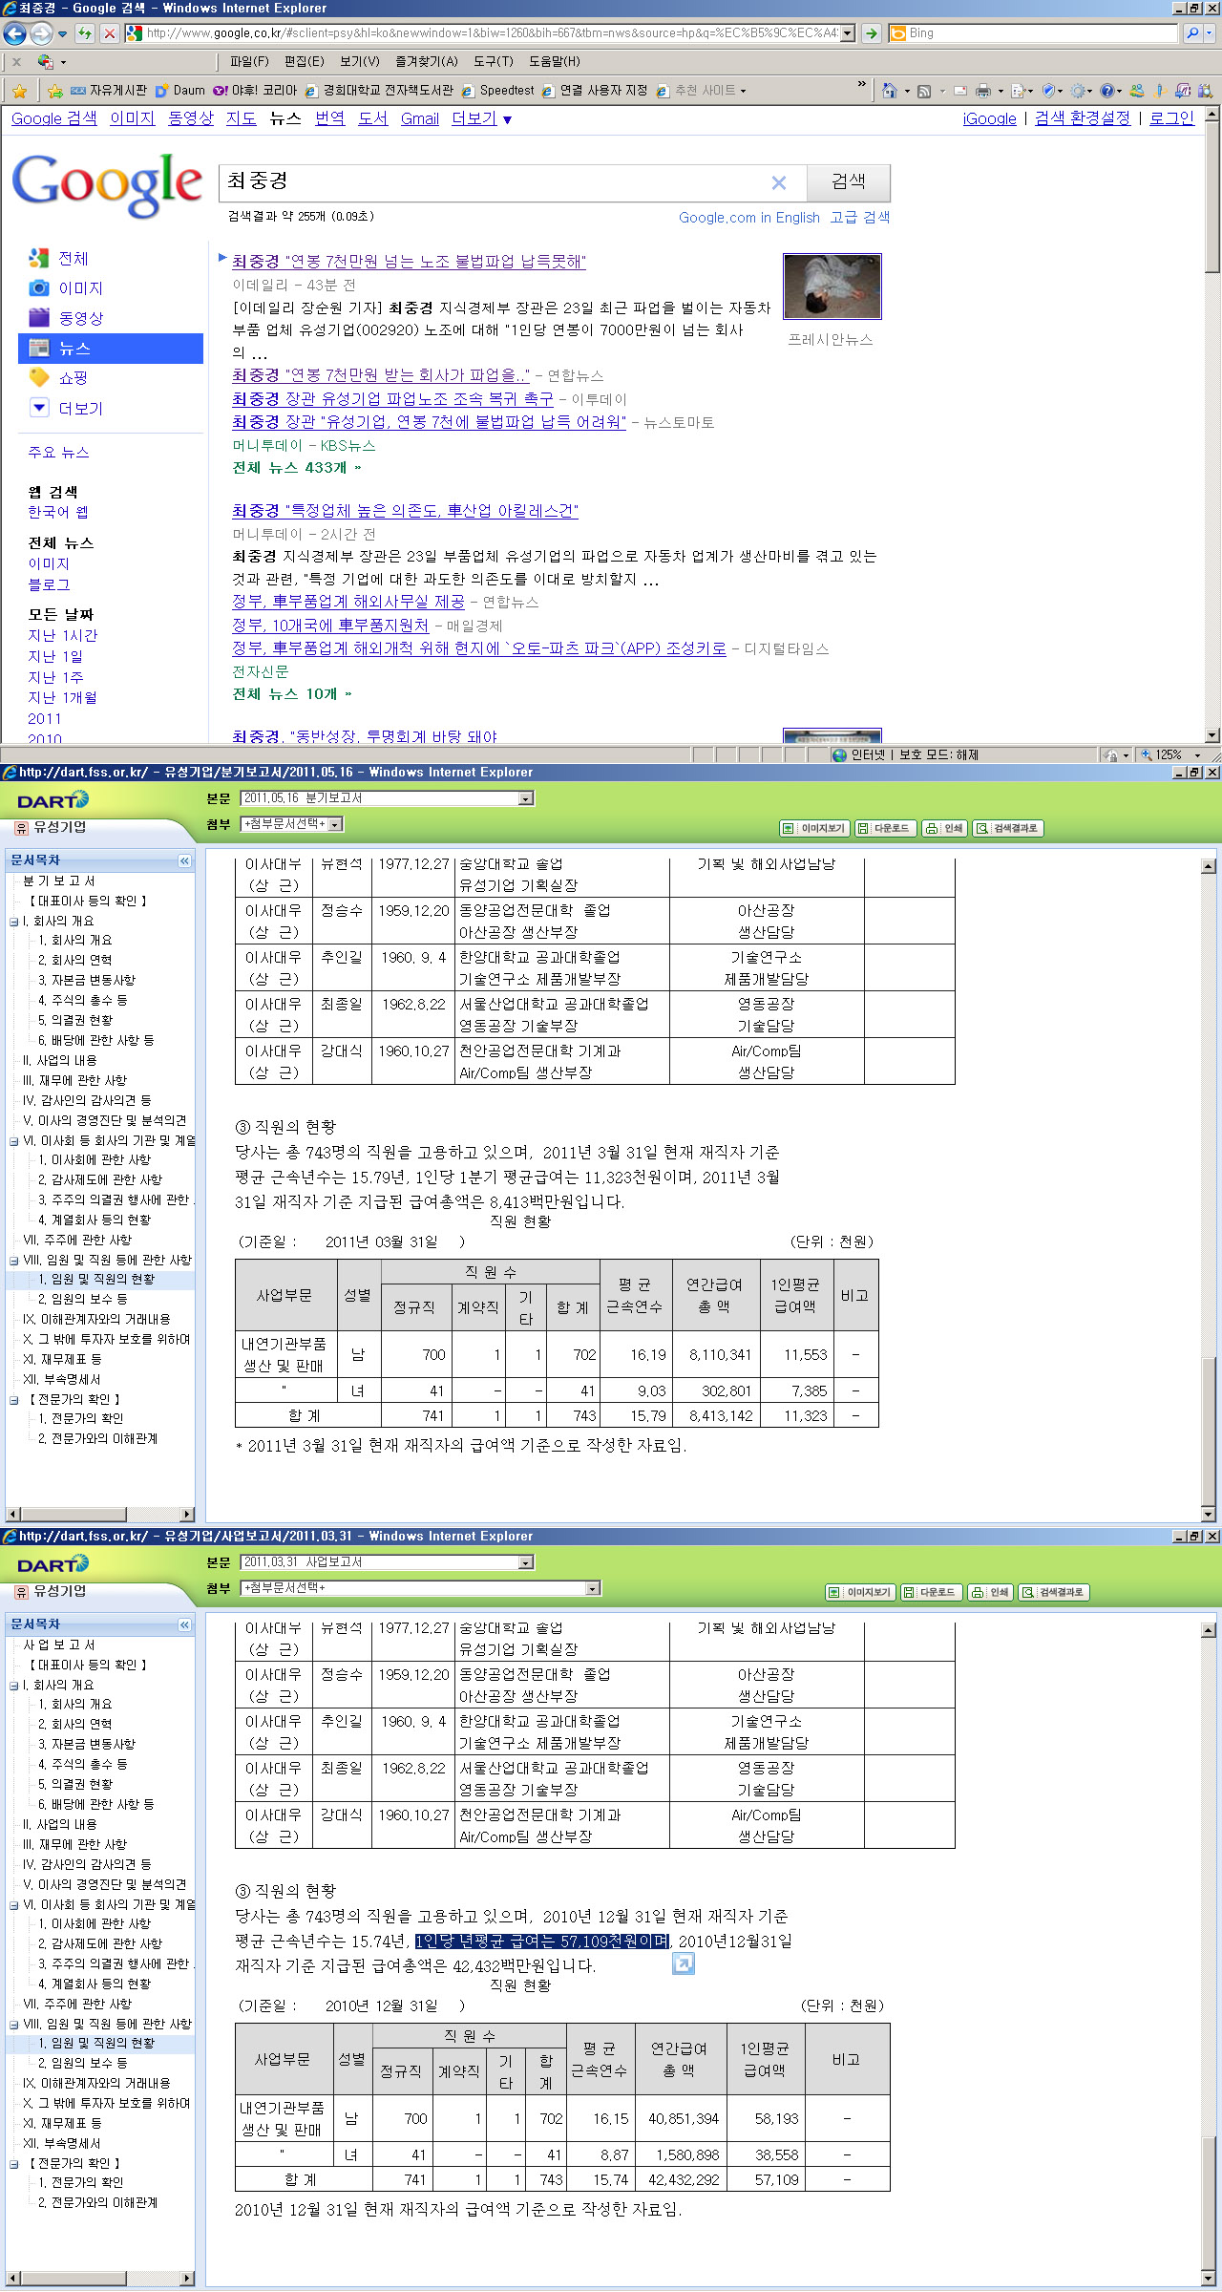Open the 첨부문서선택 dropdown in 분기보고서 window
The width and height of the screenshot is (1222, 2292).
point(336,823)
